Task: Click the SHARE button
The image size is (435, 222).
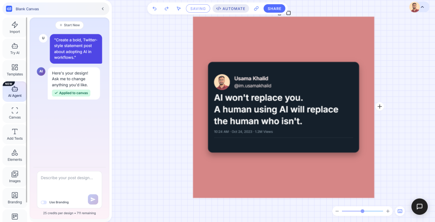Action: pos(274,8)
